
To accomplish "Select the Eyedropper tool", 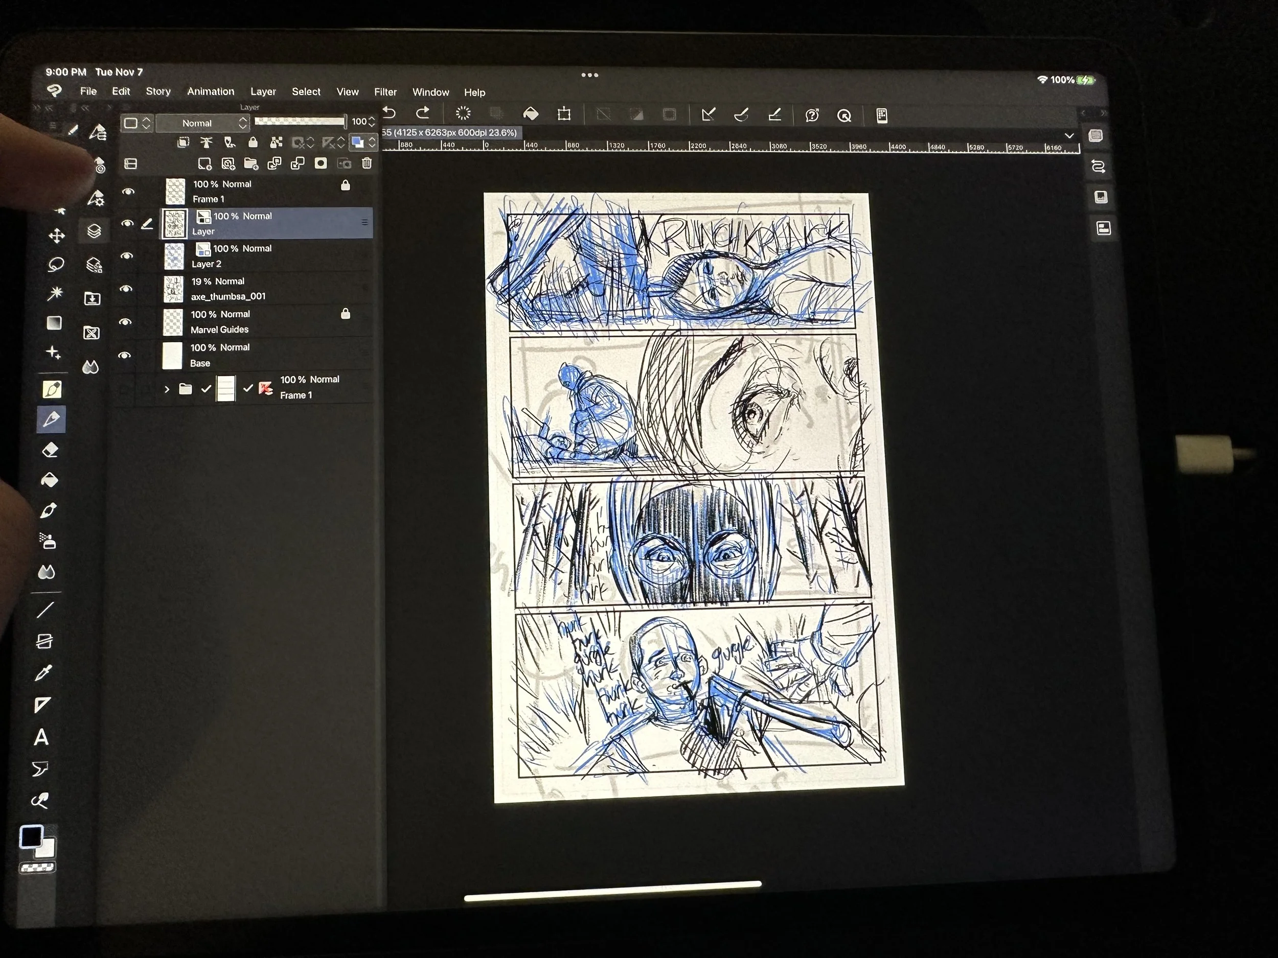I will tap(44, 673).
